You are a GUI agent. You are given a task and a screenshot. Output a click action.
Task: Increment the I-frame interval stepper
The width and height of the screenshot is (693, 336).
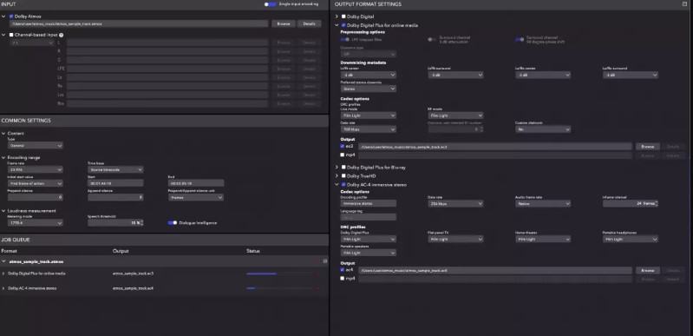click(657, 202)
